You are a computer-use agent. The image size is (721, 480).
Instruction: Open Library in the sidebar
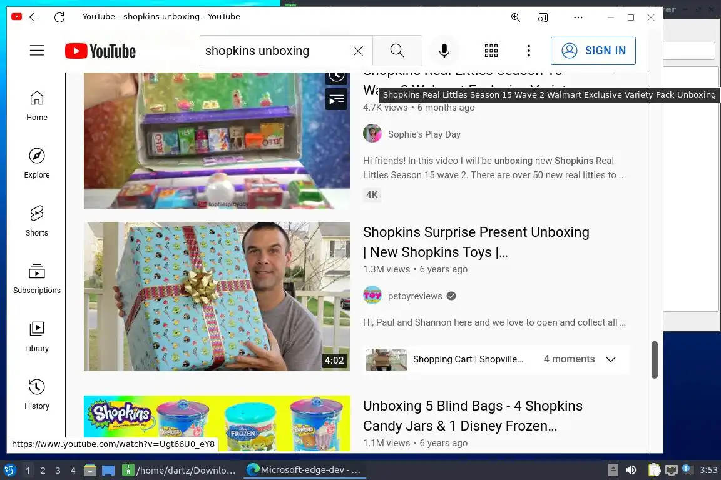point(37,337)
